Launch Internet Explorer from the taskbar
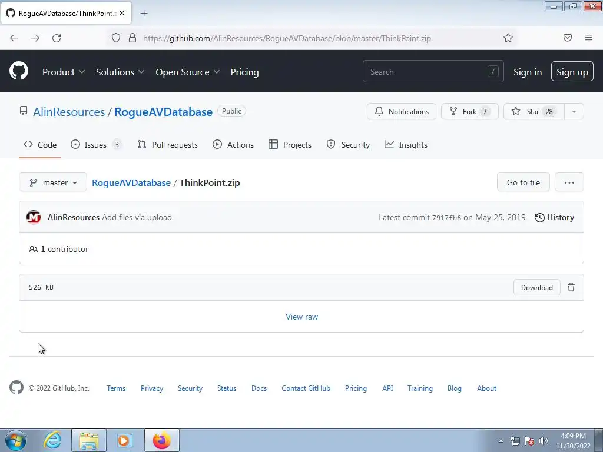The image size is (603, 452). pos(52,440)
